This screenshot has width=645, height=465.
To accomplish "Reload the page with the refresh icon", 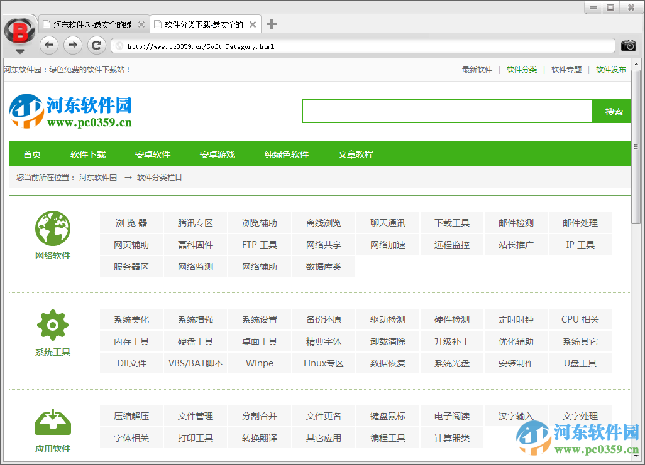I will pos(96,45).
